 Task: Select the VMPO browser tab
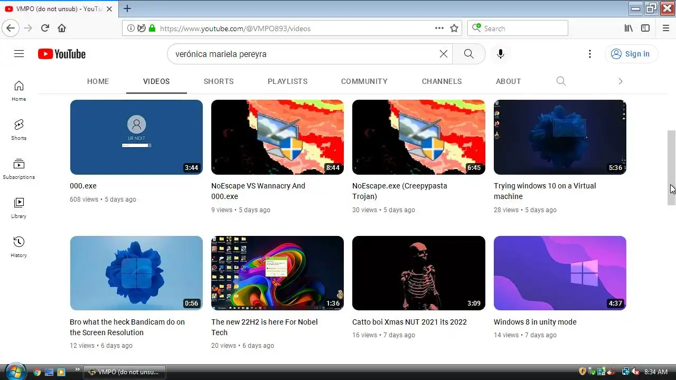coord(59,9)
